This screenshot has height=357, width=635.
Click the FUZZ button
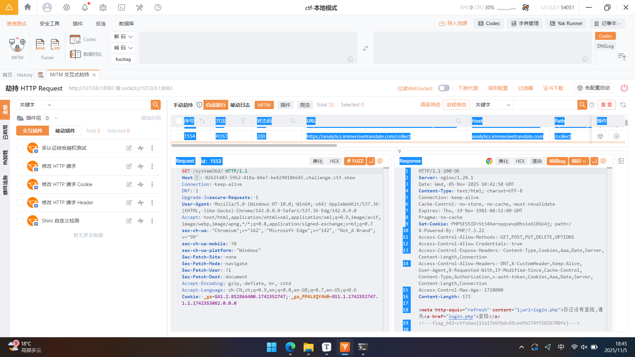tap(355, 161)
